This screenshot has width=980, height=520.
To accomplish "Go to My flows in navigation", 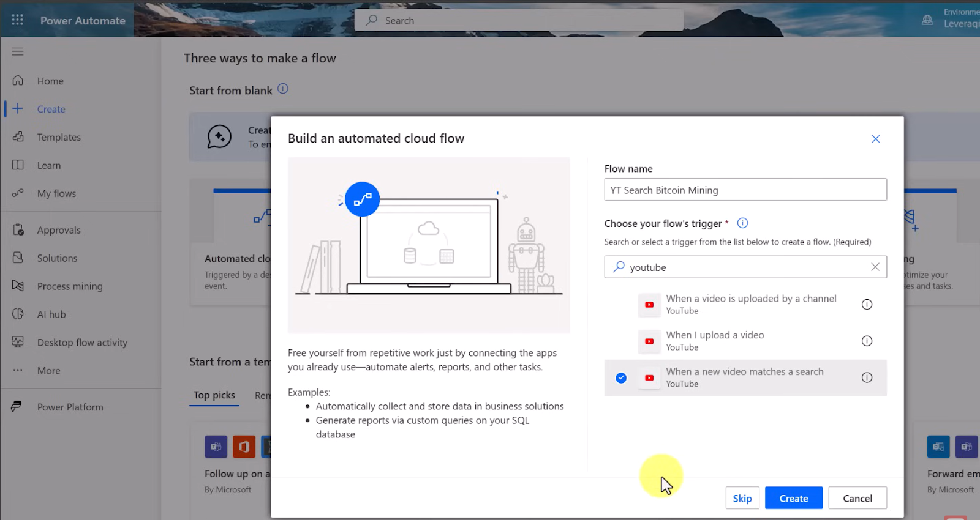I will (x=56, y=193).
